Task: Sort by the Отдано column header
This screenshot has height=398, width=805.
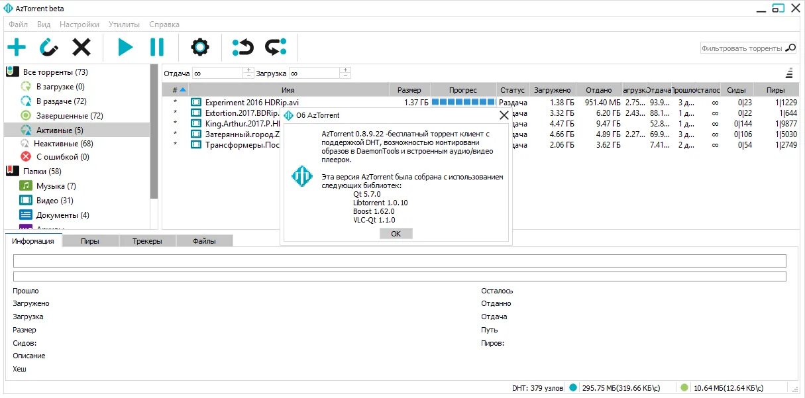Action: 599,90
